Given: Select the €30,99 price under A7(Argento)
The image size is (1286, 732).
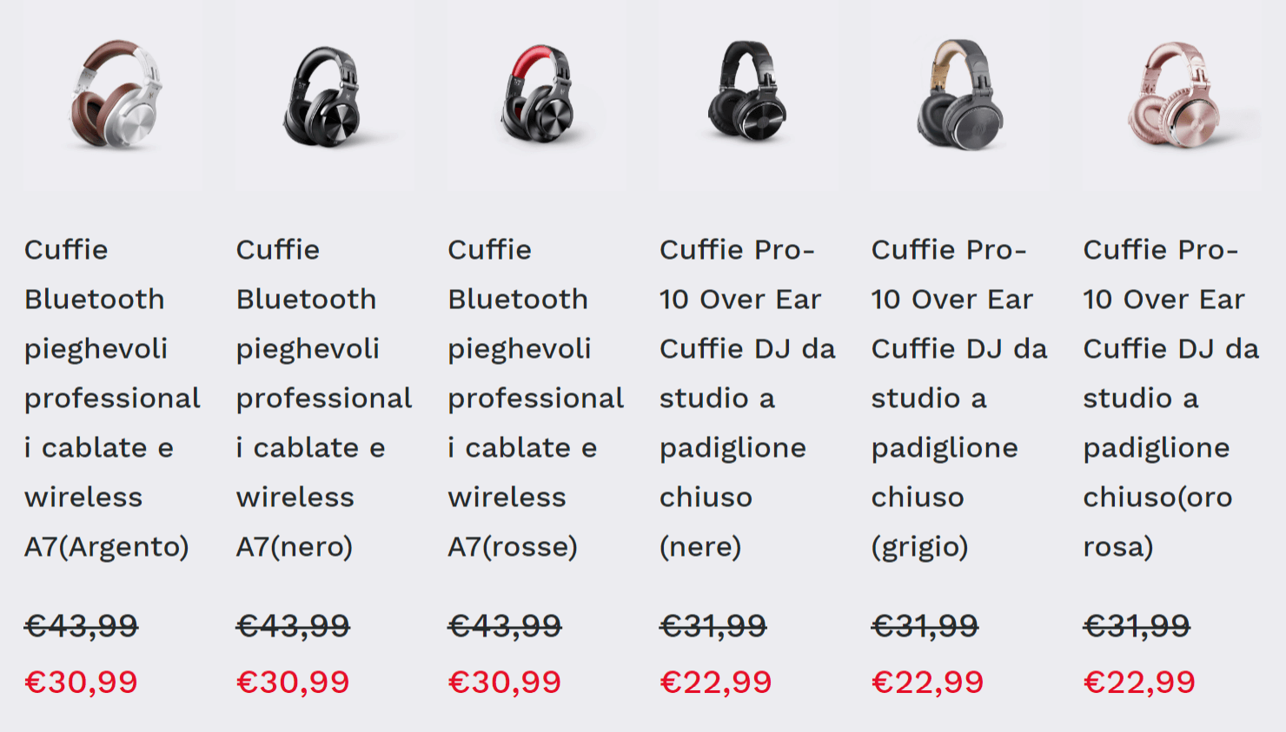Looking at the screenshot, I should click(x=81, y=683).
